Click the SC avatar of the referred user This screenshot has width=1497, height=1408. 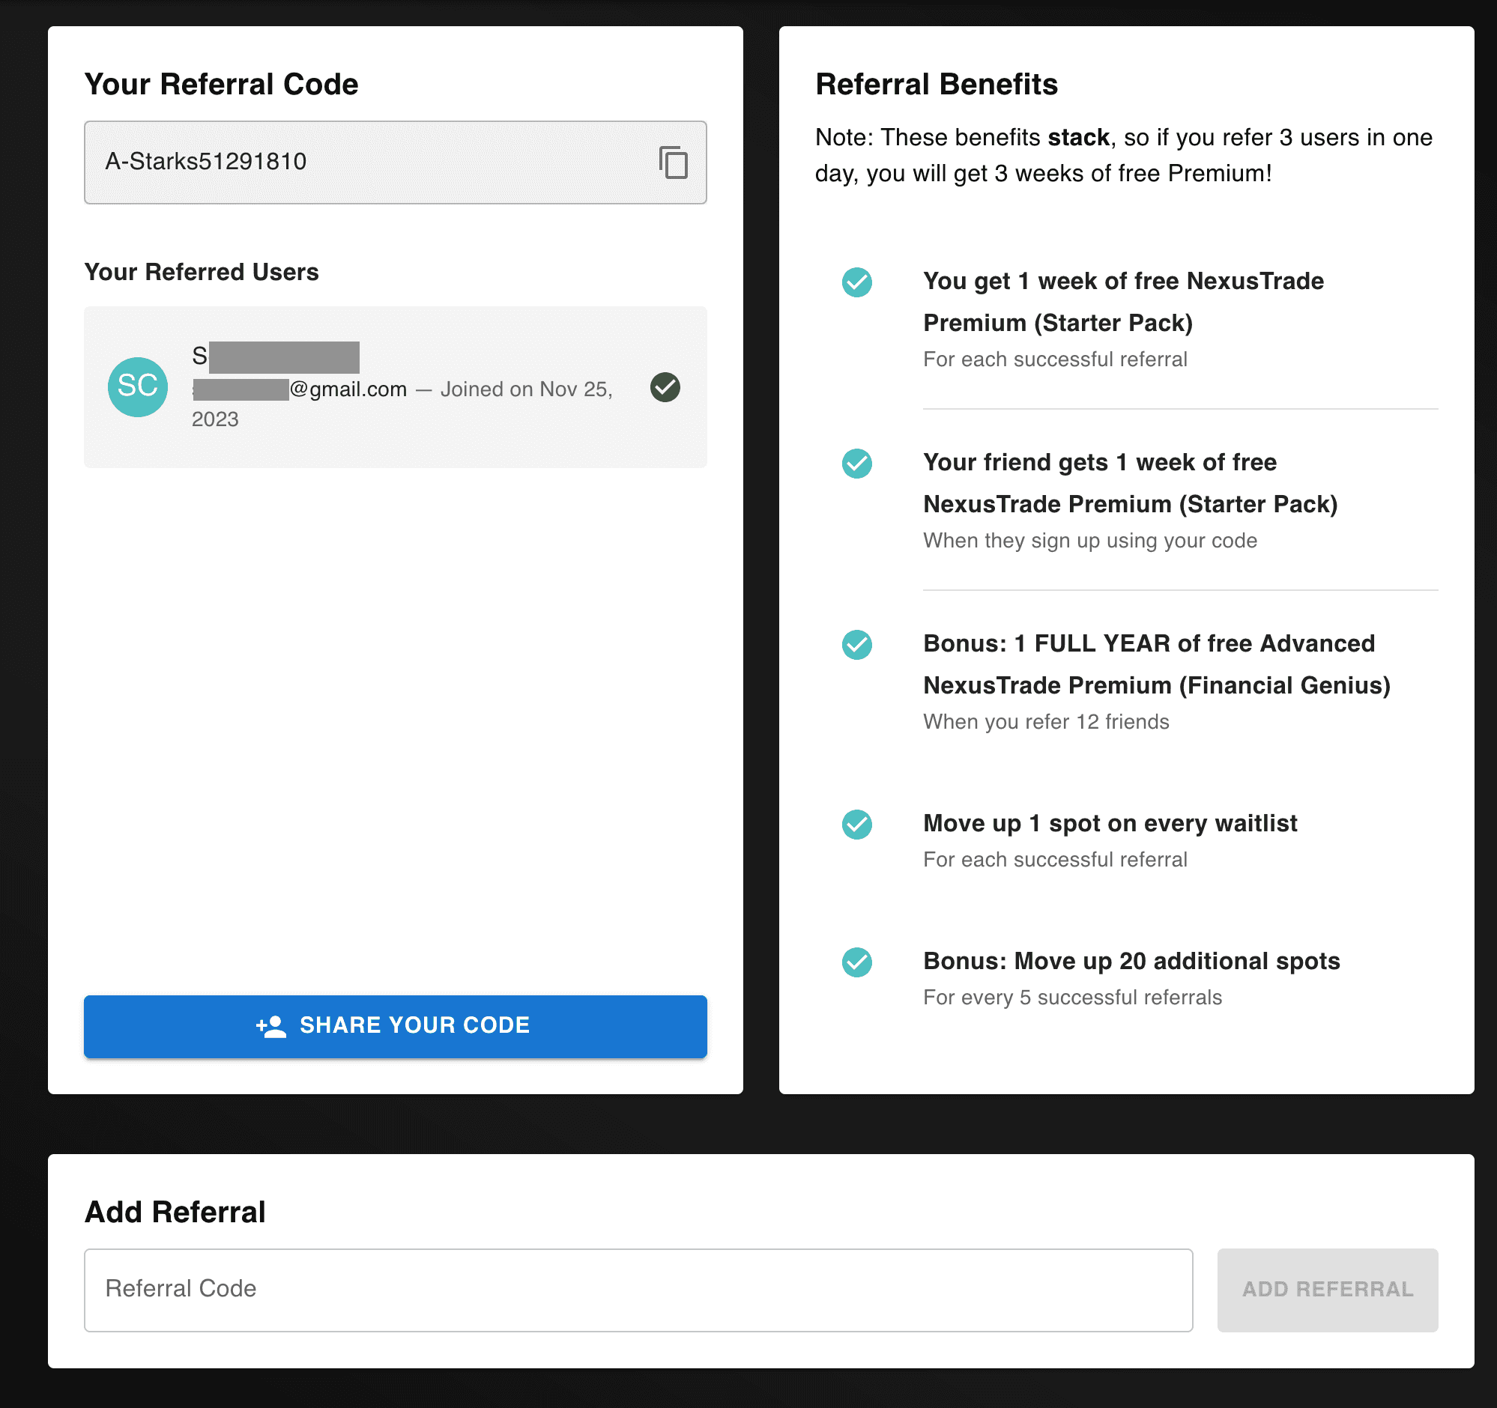(x=138, y=386)
